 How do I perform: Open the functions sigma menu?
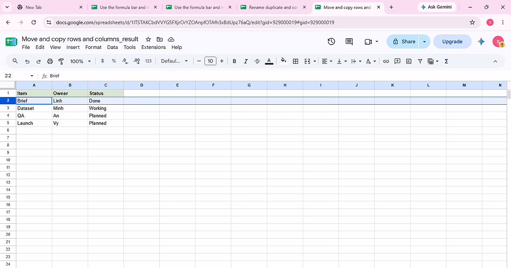pos(446,61)
